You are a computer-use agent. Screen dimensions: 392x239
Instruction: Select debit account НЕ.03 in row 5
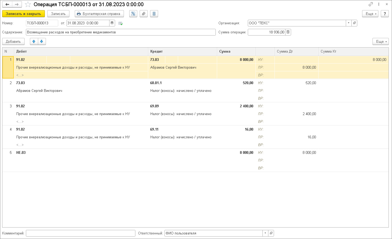[21, 152]
